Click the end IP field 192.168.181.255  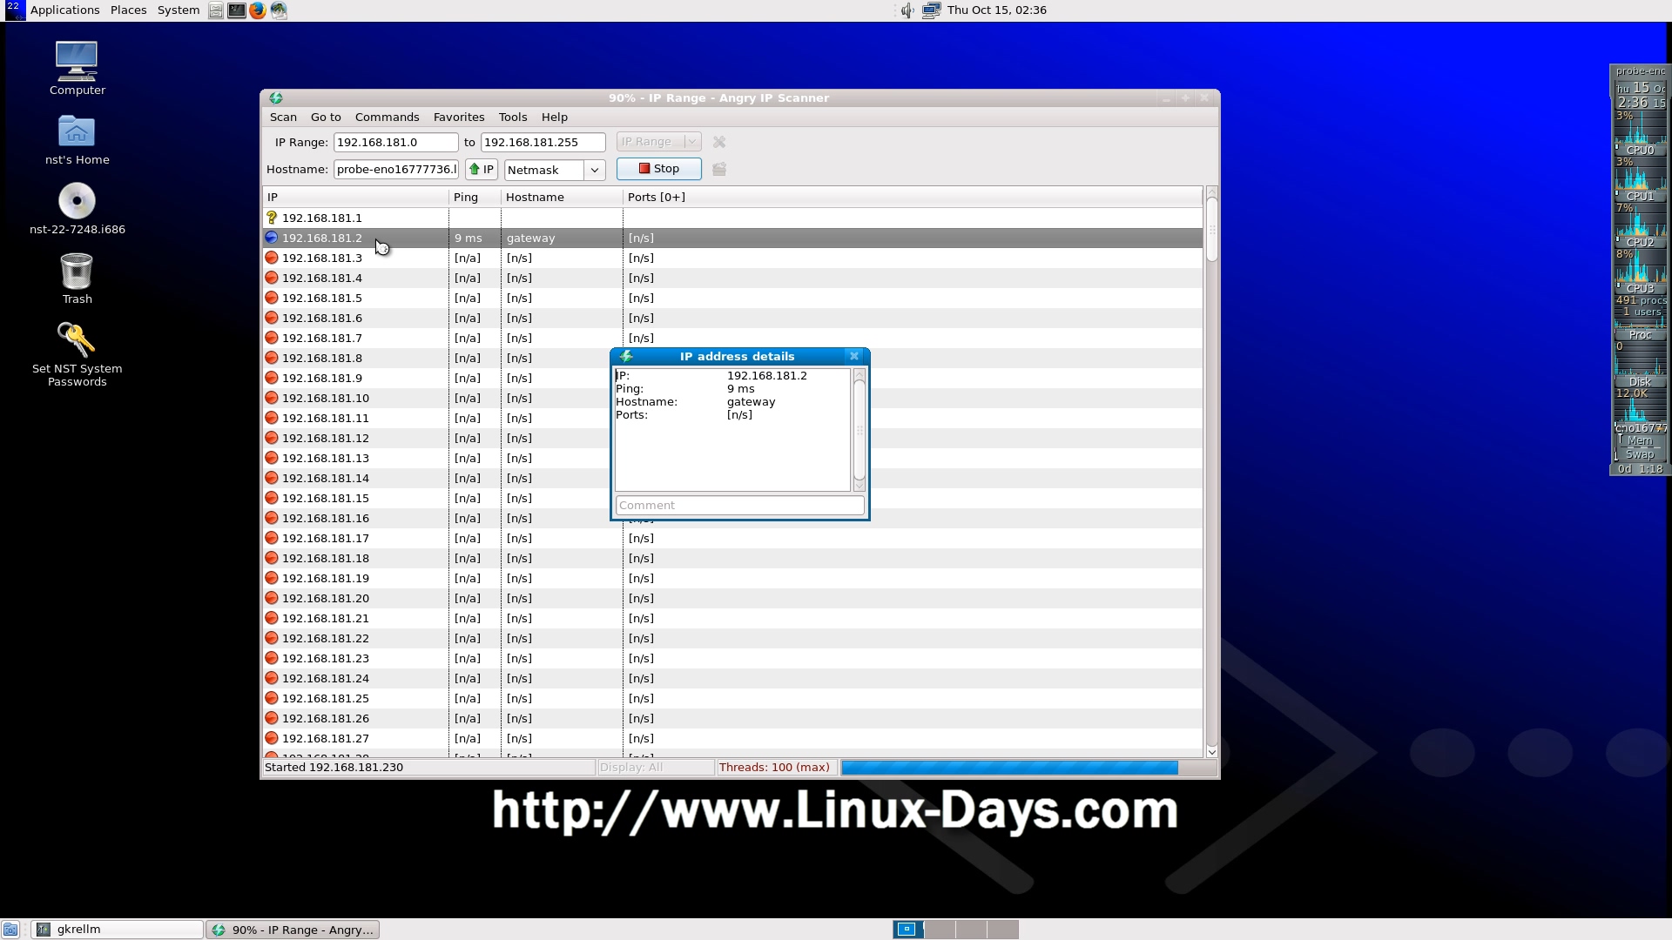point(543,142)
